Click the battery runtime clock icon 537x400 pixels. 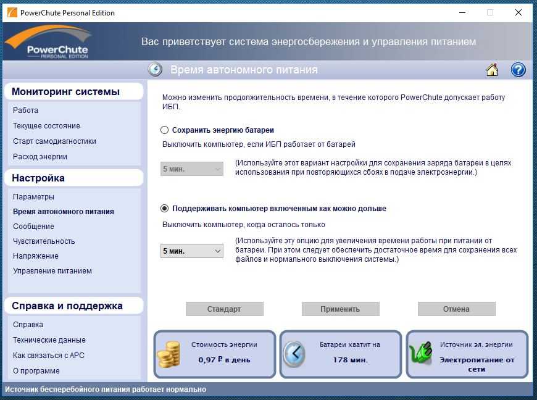point(294,354)
